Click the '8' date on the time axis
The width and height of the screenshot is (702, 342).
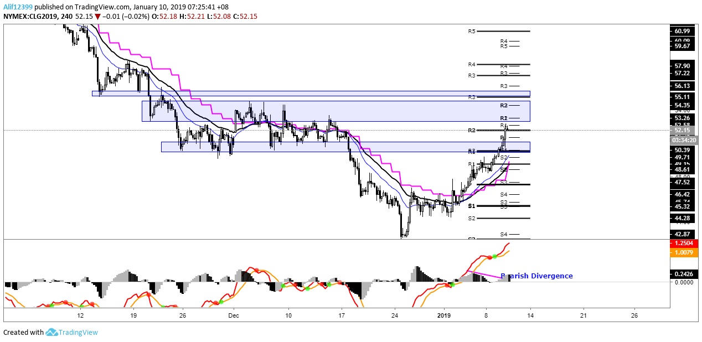[486, 315]
